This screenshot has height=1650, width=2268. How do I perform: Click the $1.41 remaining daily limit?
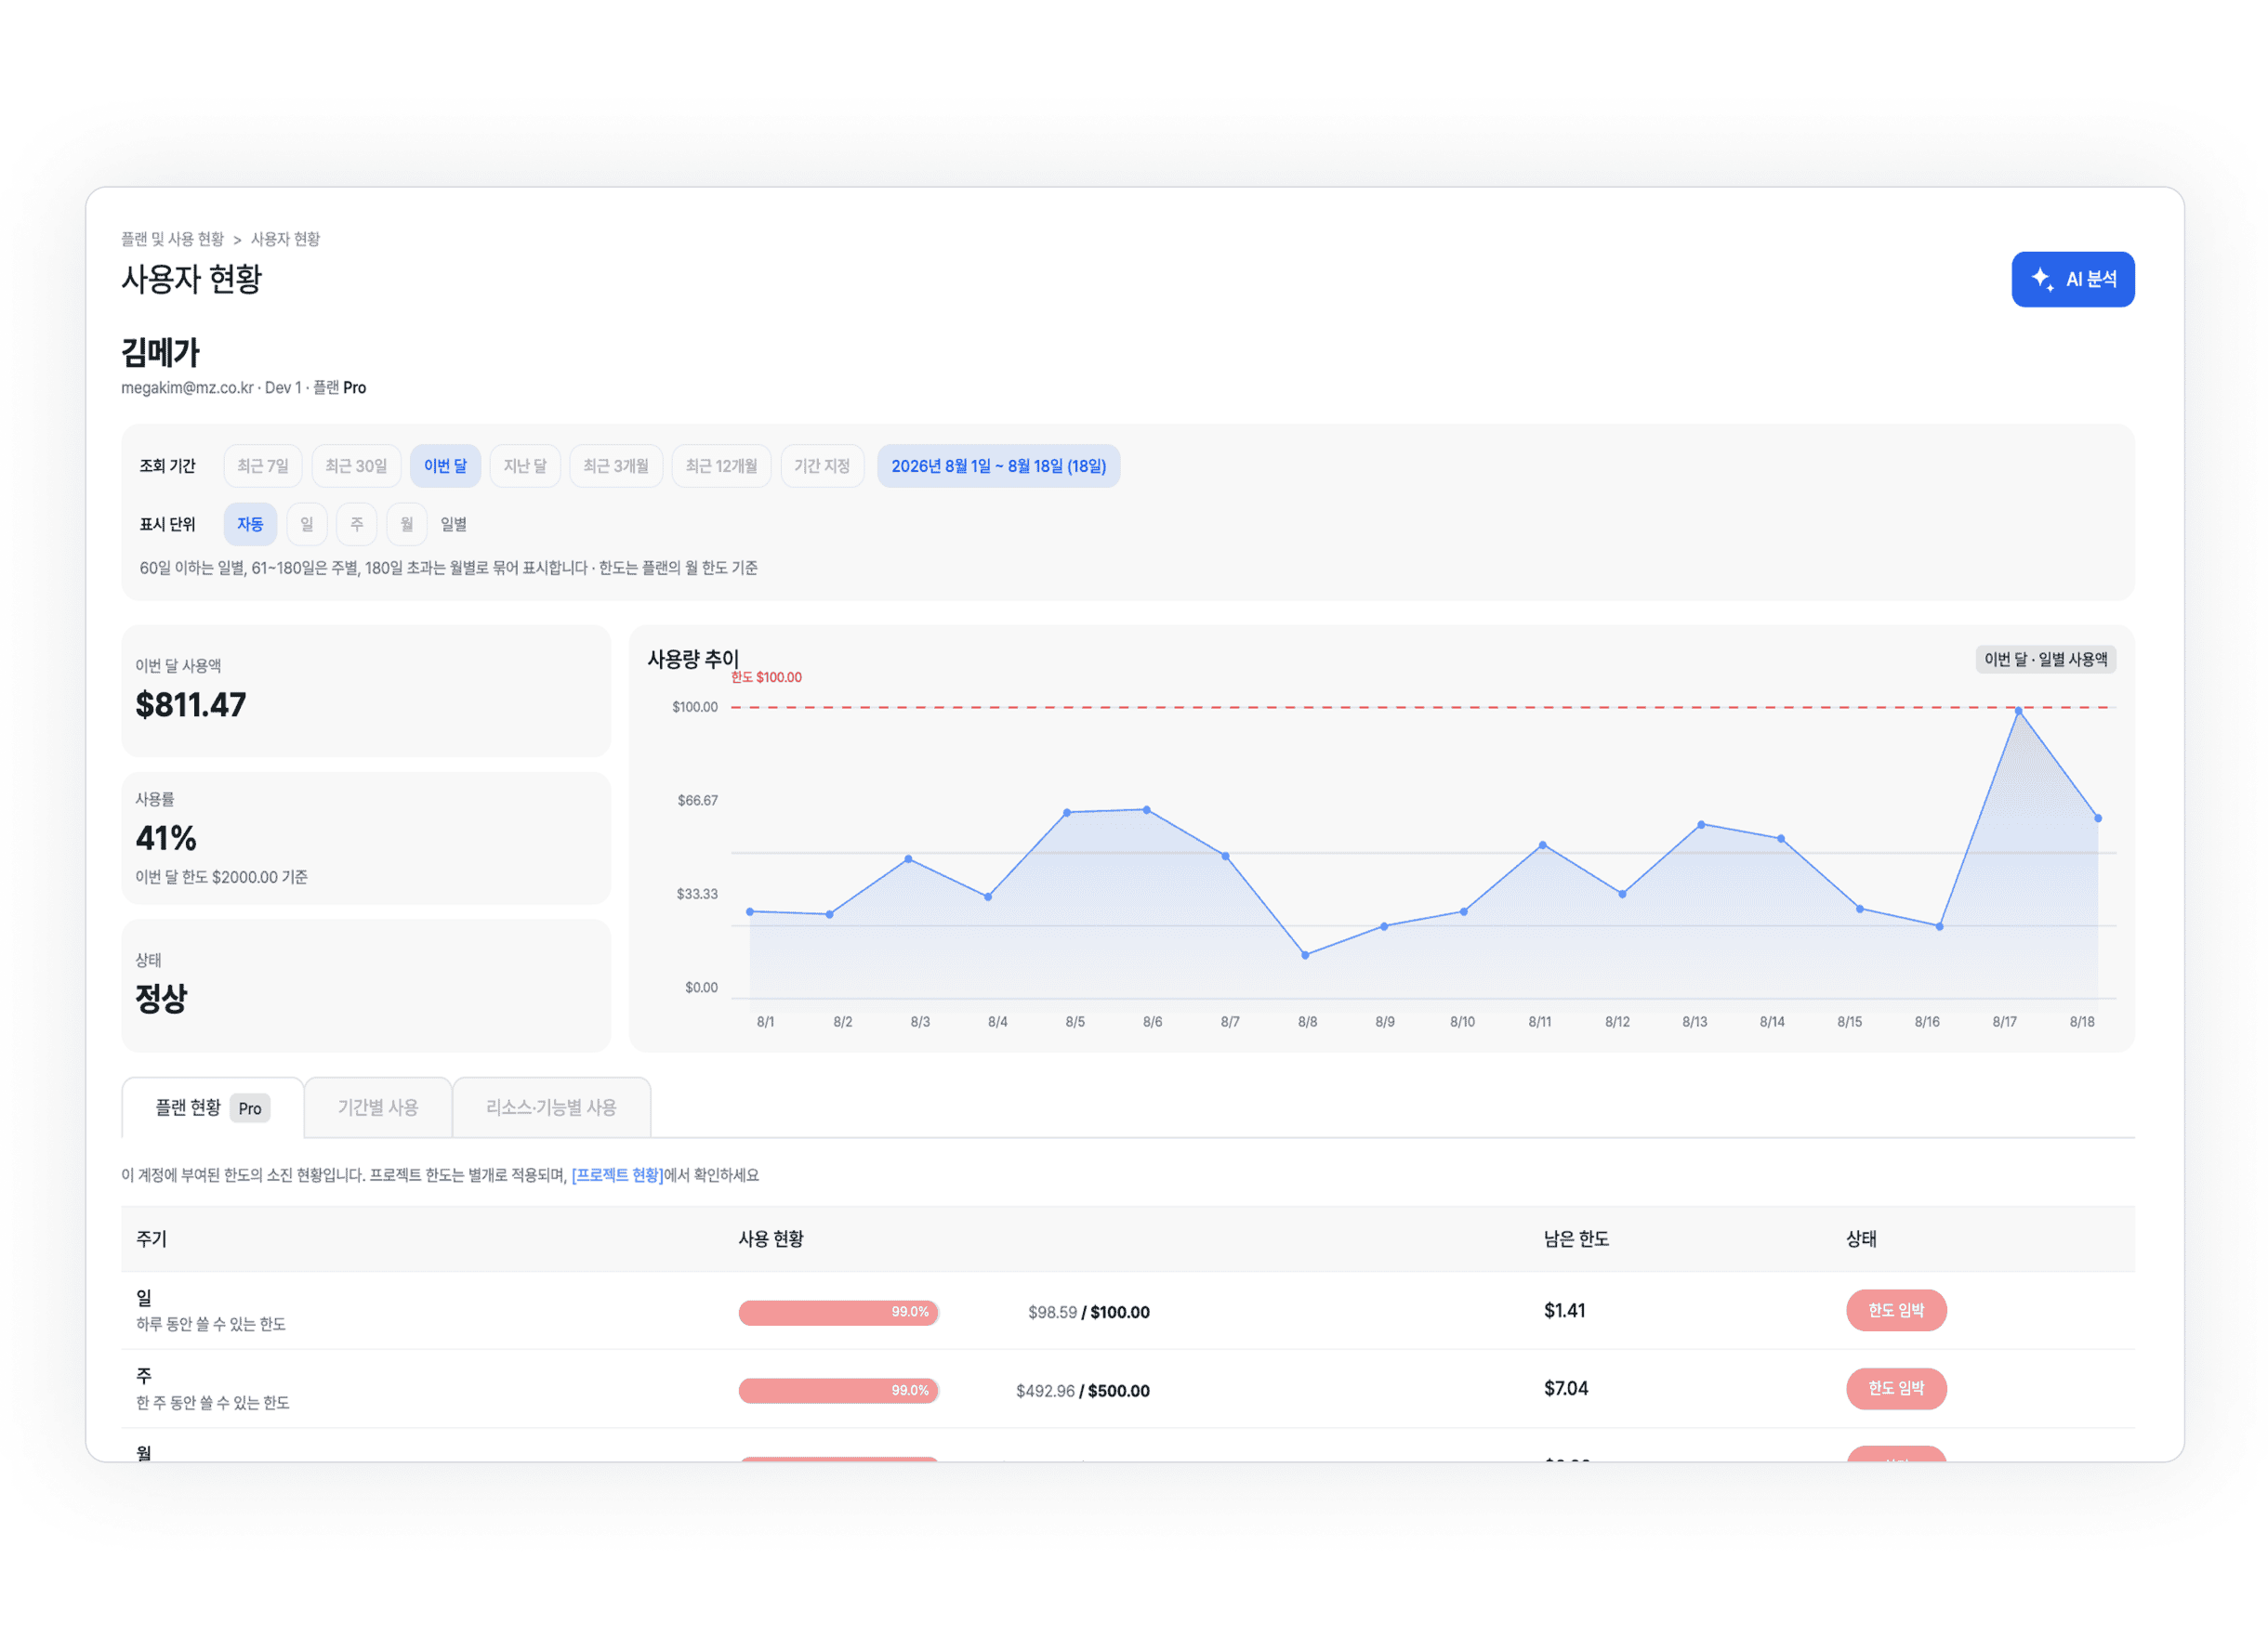(x=1565, y=1310)
